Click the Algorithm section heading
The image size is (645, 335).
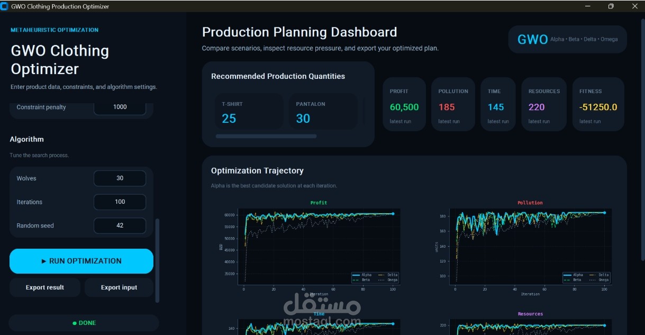coord(27,139)
